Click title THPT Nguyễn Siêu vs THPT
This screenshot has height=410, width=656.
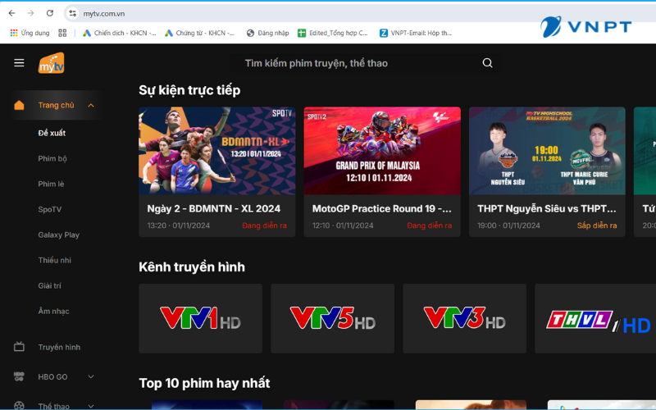click(x=547, y=208)
